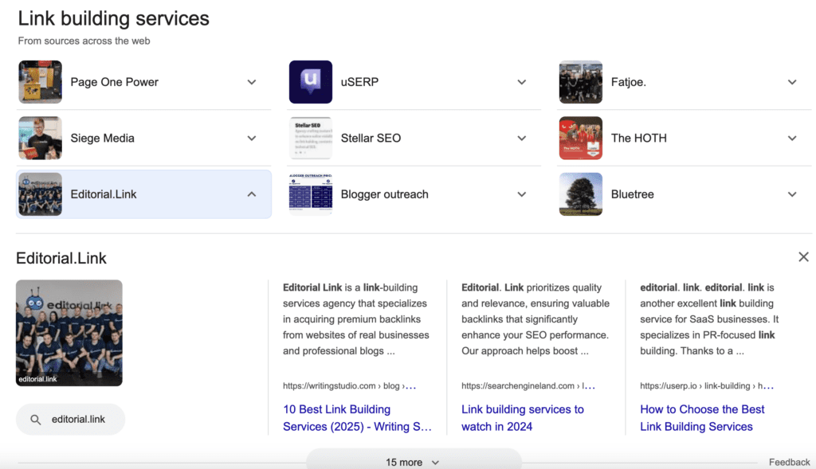816x469 pixels.
Task: Click the magnifier icon in editorial.link chip
Action: coord(35,420)
